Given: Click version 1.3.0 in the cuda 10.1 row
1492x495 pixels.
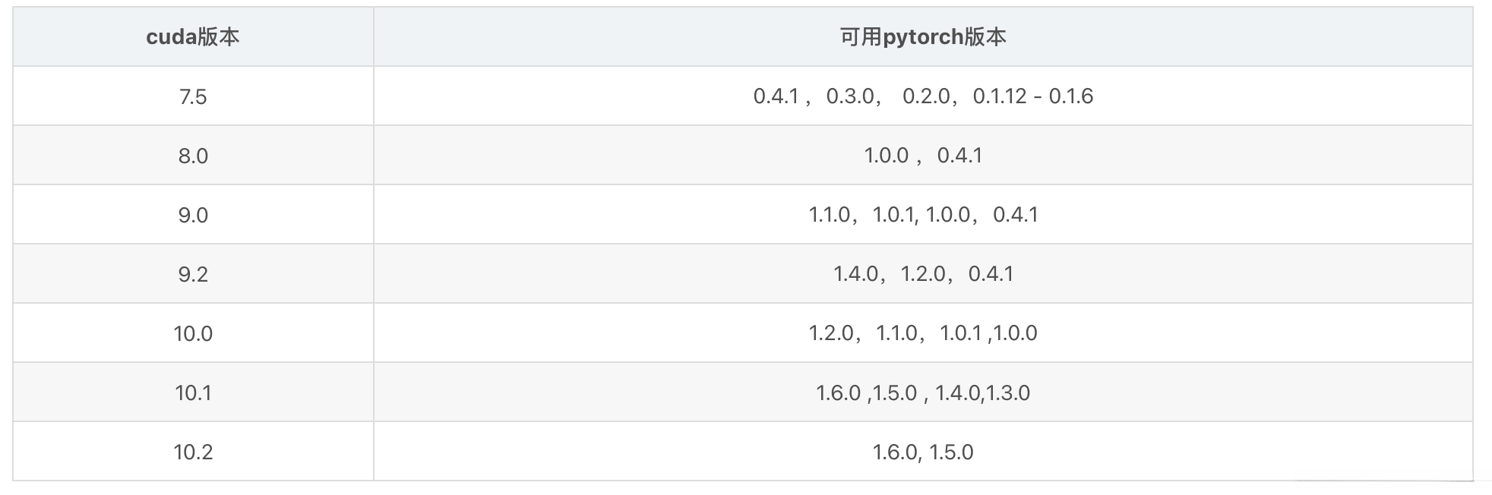Looking at the screenshot, I should click(1008, 393).
